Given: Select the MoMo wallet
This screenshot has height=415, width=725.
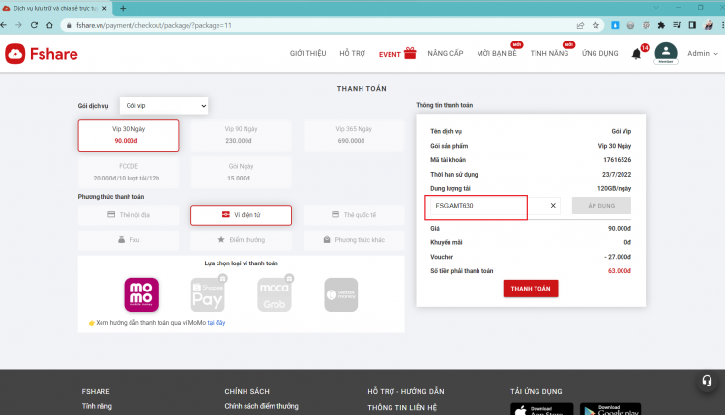Looking at the screenshot, I should click(x=141, y=294).
